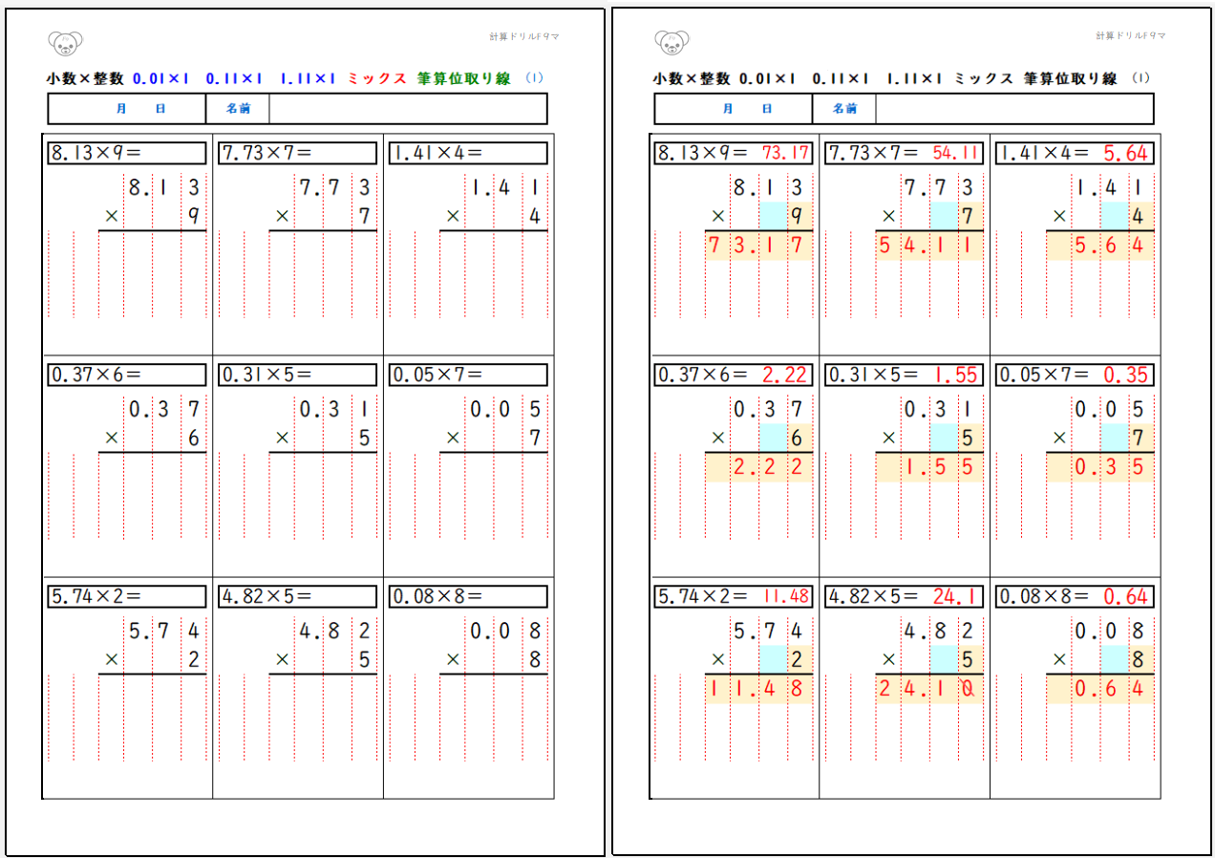Click the 計算ドリル header text on the left page
Image resolution: width=1215 pixels, height=858 pixels.
tap(523, 36)
